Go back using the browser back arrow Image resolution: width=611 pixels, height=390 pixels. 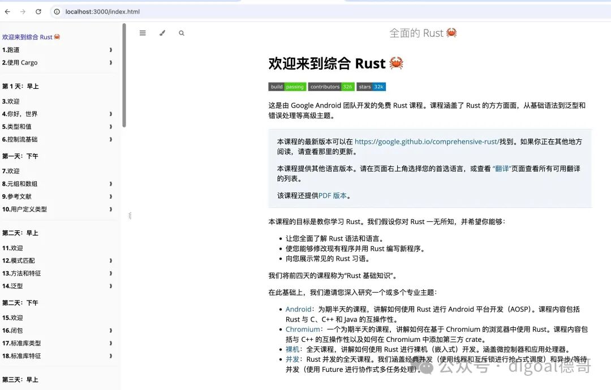[7, 12]
